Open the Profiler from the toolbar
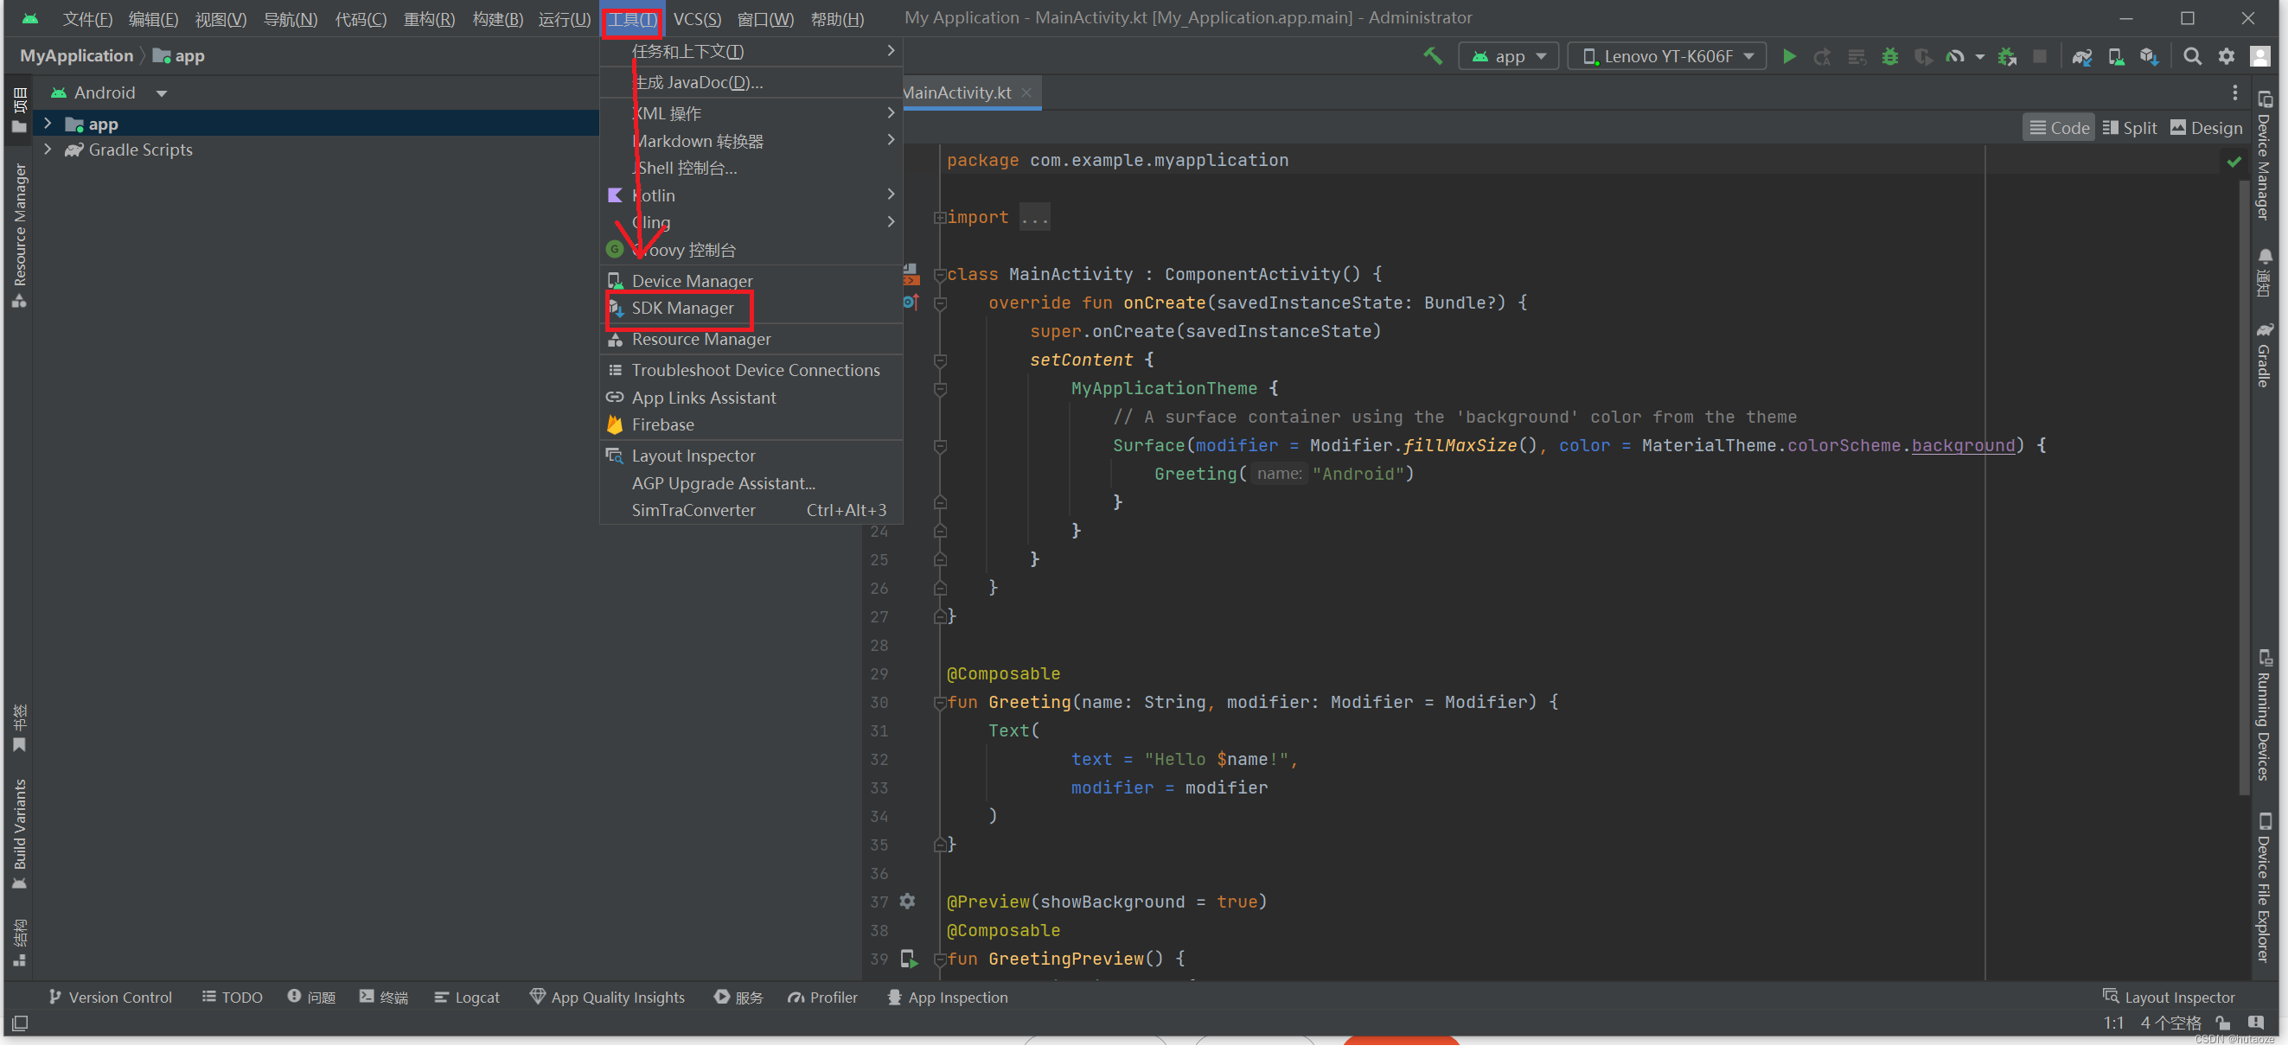The height and width of the screenshot is (1052, 2288). 1954,56
